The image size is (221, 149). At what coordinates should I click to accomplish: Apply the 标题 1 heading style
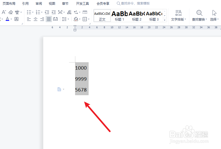pyautogui.click(x=119, y=16)
